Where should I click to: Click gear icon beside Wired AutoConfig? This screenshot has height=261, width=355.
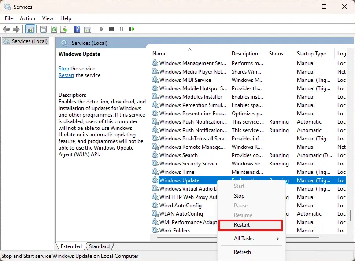click(x=155, y=206)
